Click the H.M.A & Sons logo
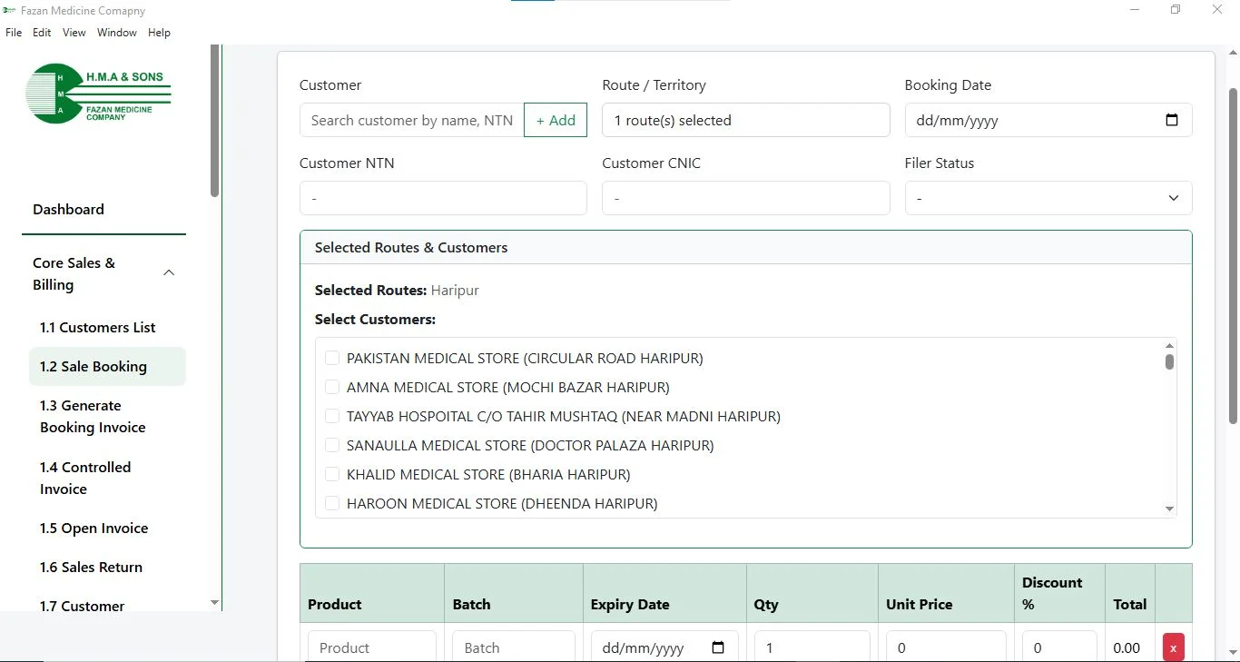The width and height of the screenshot is (1240, 662). pos(98,94)
